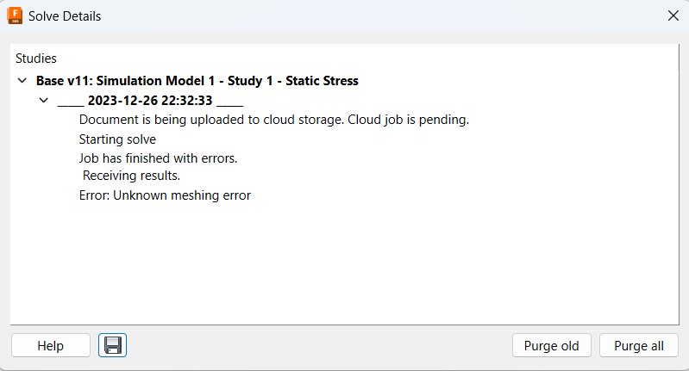The width and height of the screenshot is (689, 371).
Task: Collapse the 2023-12-26 22:32:33 log entry
Action: 43,100
